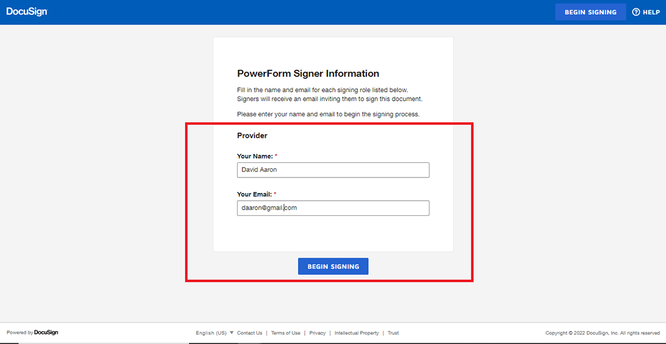This screenshot has height=344, width=666.
Task: Click into the Your Email input field
Action: point(333,208)
